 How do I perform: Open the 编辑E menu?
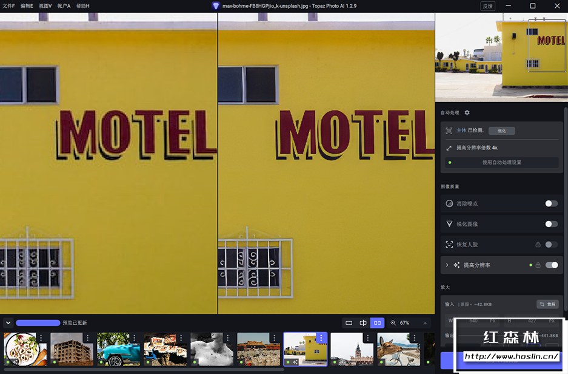27,6
